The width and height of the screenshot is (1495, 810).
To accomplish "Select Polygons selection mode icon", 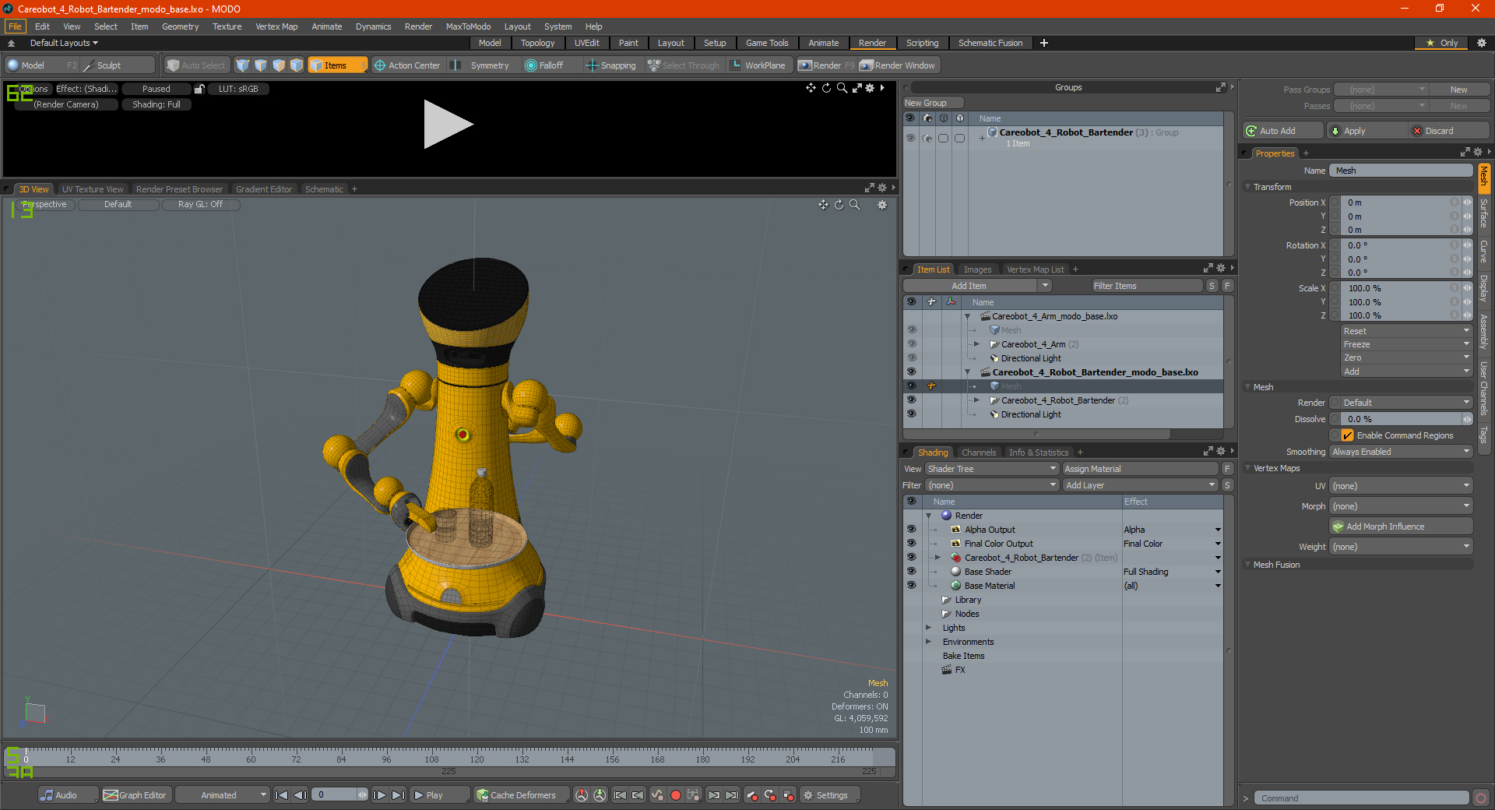I will (x=279, y=65).
